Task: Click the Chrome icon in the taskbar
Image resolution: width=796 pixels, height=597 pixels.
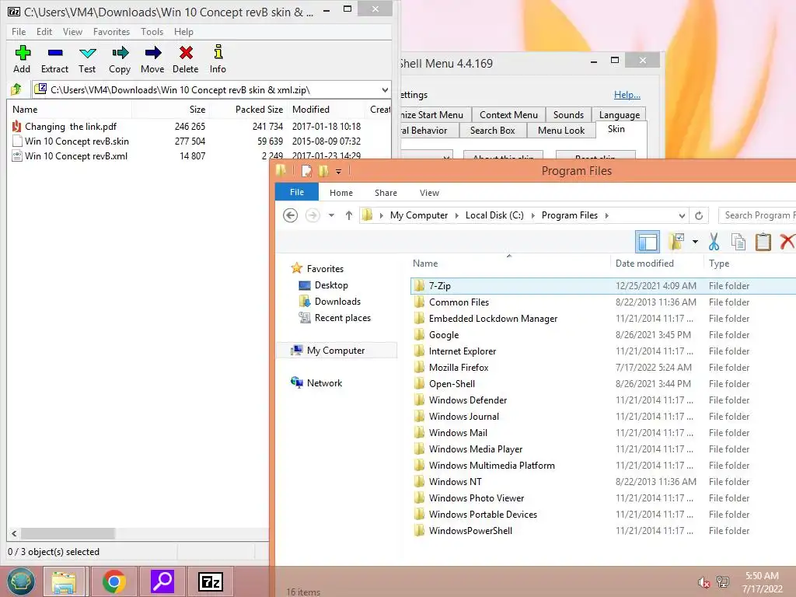Action: [x=113, y=581]
